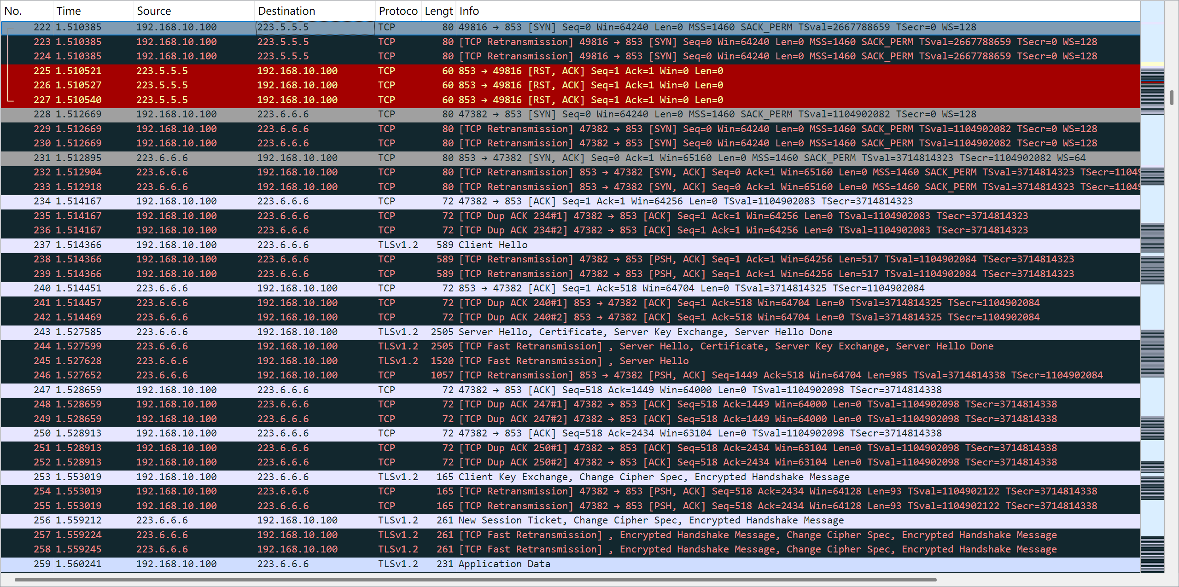Click the Source column header
Screen dimensions: 1179x587
(193, 11)
